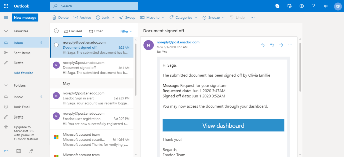344x157 pixels.
Task: Open the SF account avatar
Action: [338, 6]
